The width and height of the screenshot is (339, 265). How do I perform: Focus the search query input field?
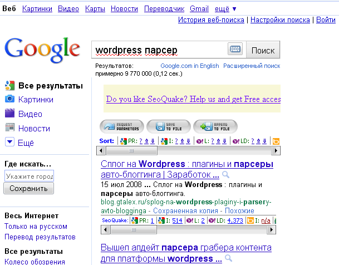(x=160, y=50)
